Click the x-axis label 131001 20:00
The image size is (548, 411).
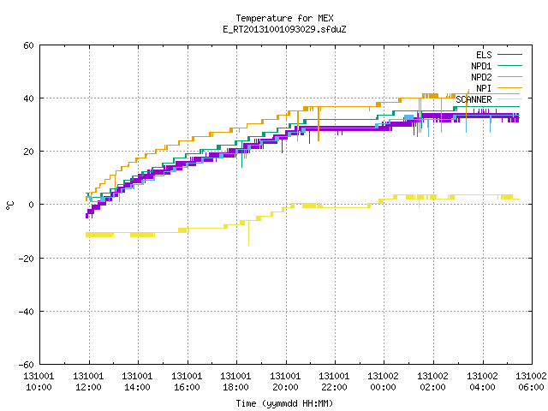tap(285, 382)
